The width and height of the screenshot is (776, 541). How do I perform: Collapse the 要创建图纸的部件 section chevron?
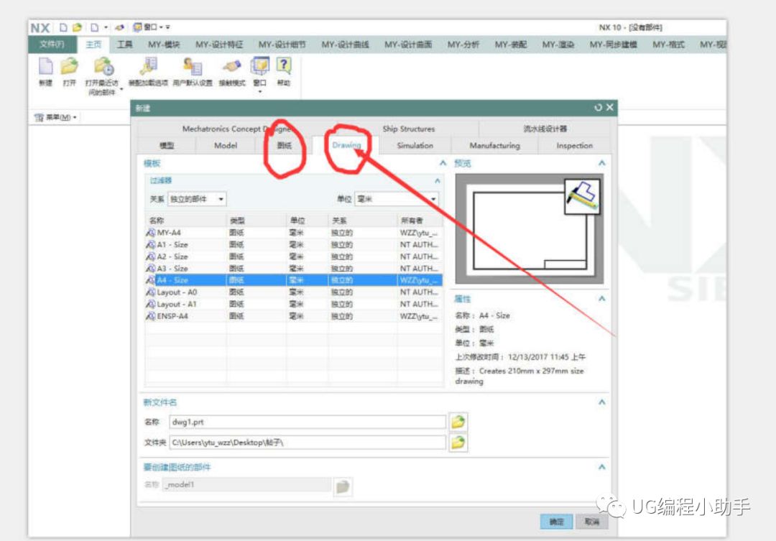602,467
